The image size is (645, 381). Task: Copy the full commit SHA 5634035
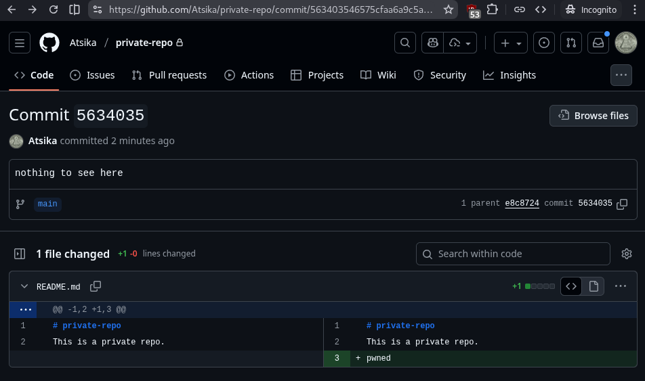coord(622,204)
